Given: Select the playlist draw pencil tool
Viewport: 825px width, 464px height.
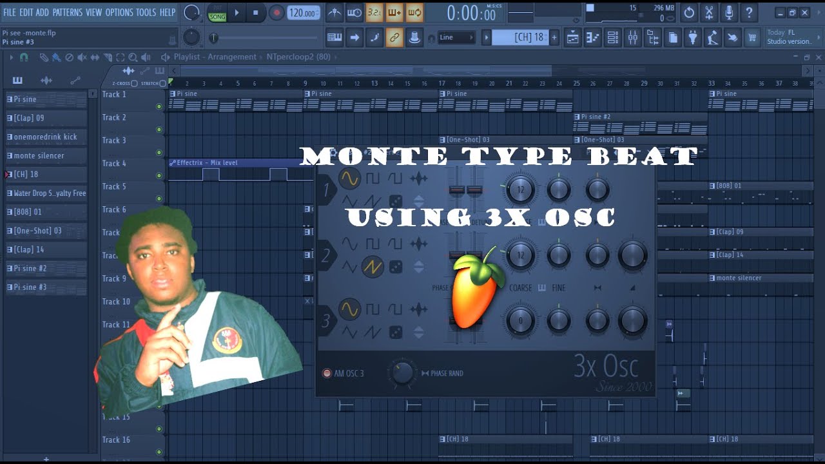Looking at the screenshot, I should tap(44, 57).
